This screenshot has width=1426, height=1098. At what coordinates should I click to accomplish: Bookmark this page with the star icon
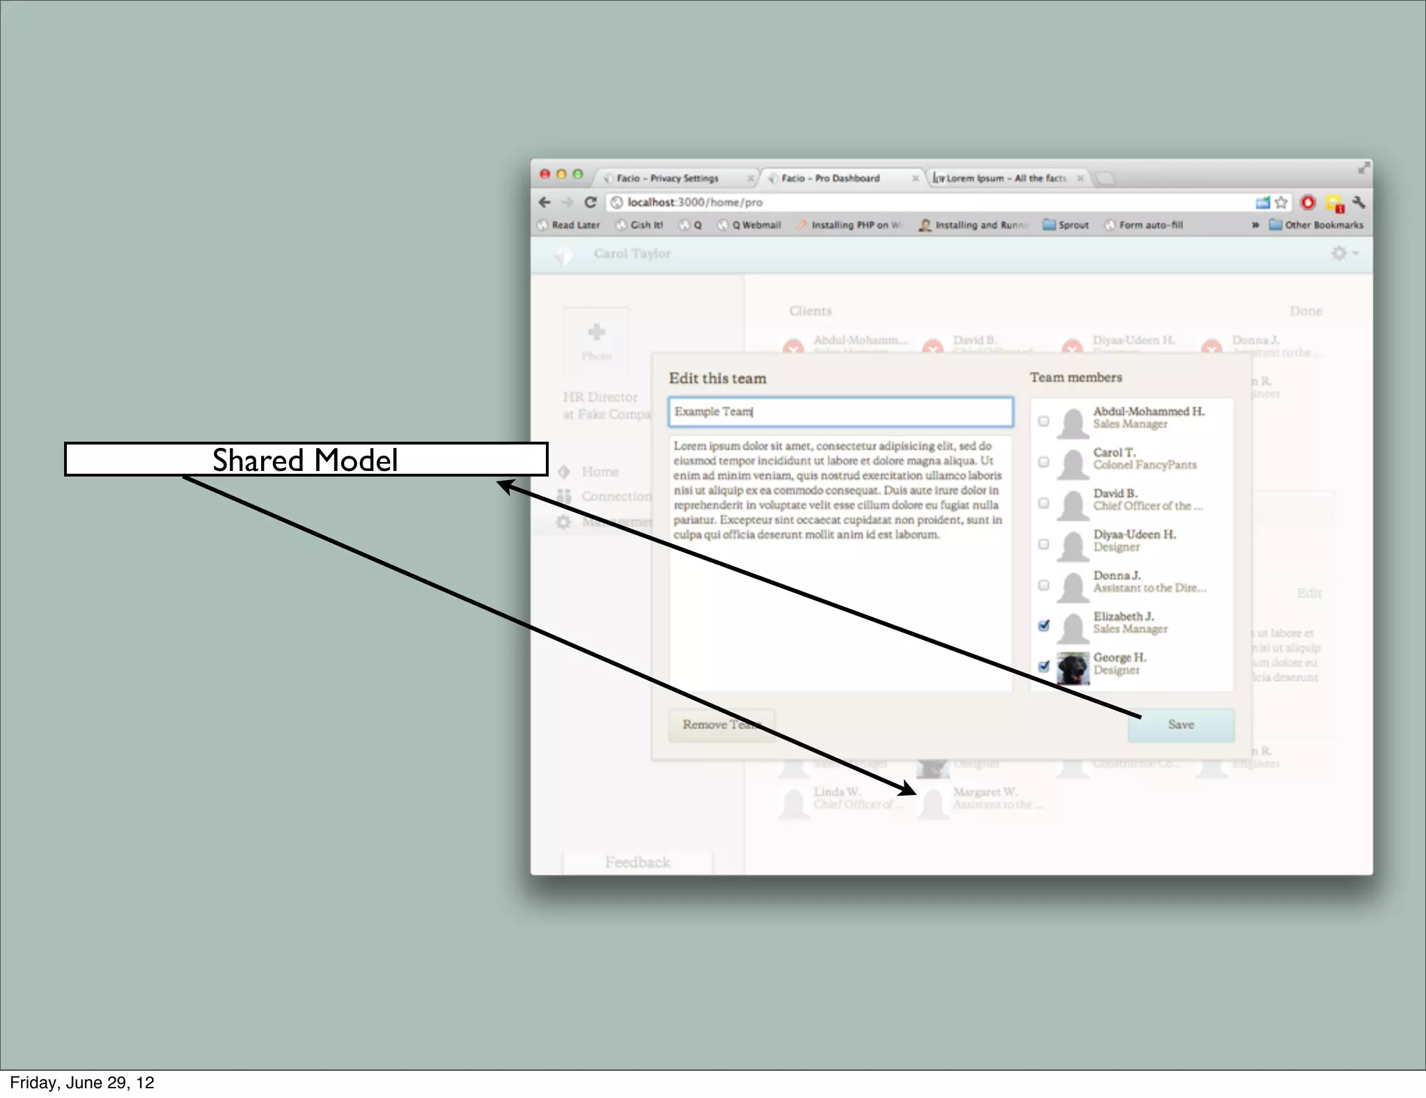pos(1281,203)
